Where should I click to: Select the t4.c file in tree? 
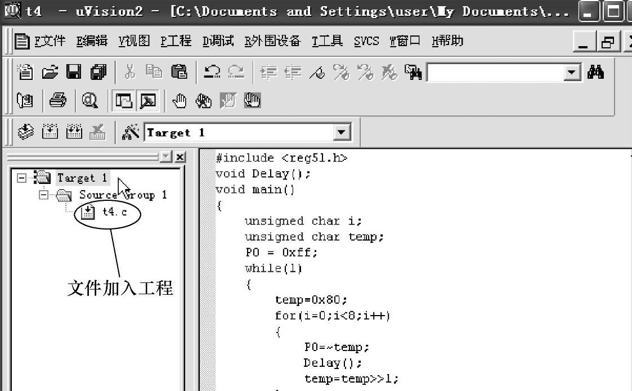click(115, 212)
